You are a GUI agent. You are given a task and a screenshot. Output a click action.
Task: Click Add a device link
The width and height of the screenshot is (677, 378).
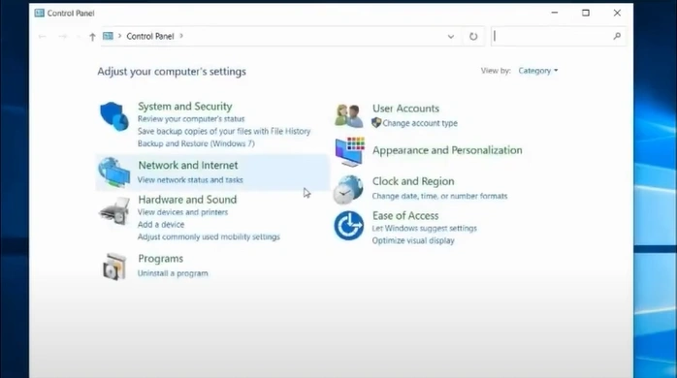161,225
